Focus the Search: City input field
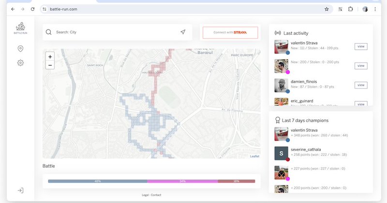The width and height of the screenshot is (387, 203). coord(117,32)
